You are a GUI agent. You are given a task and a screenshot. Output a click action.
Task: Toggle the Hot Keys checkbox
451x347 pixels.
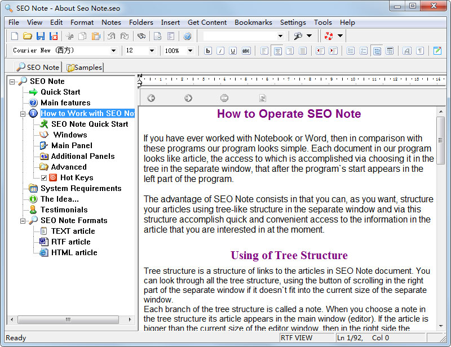(x=44, y=178)
